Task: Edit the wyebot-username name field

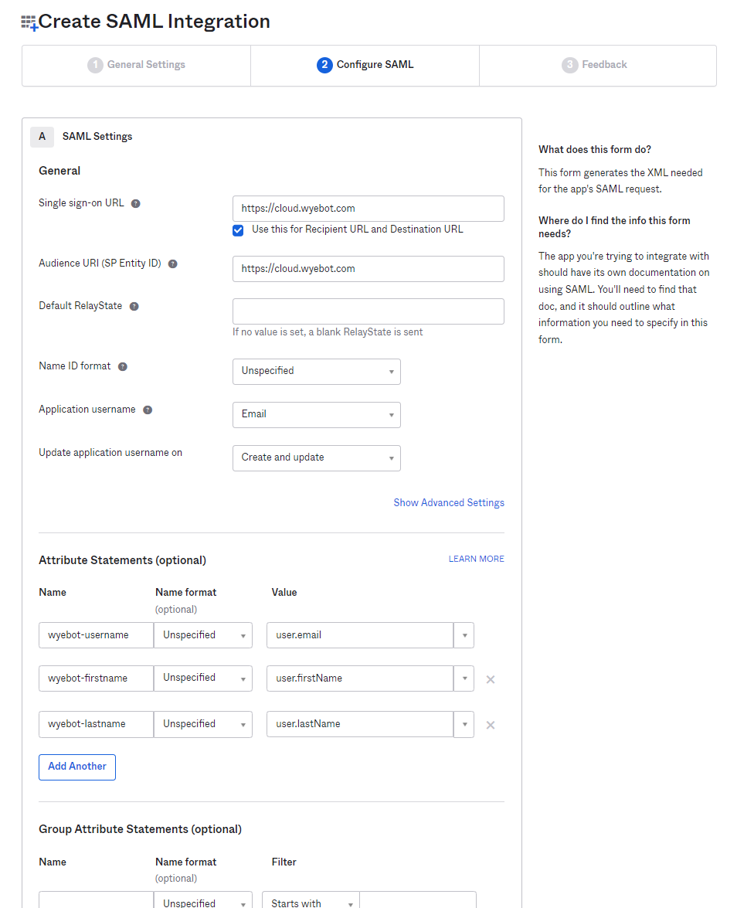Action: pyautogui.click(x=96, y=635)
